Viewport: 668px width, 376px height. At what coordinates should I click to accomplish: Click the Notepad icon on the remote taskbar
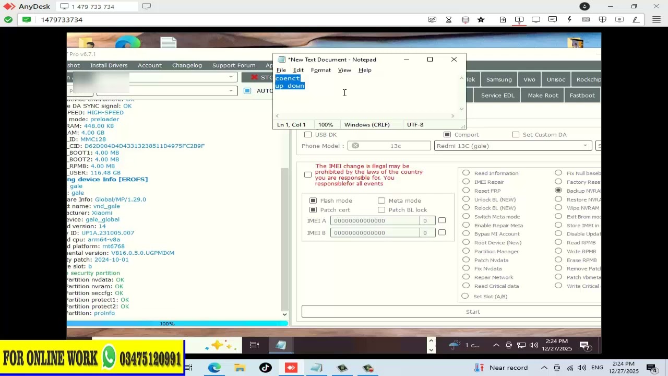point(281,345)
